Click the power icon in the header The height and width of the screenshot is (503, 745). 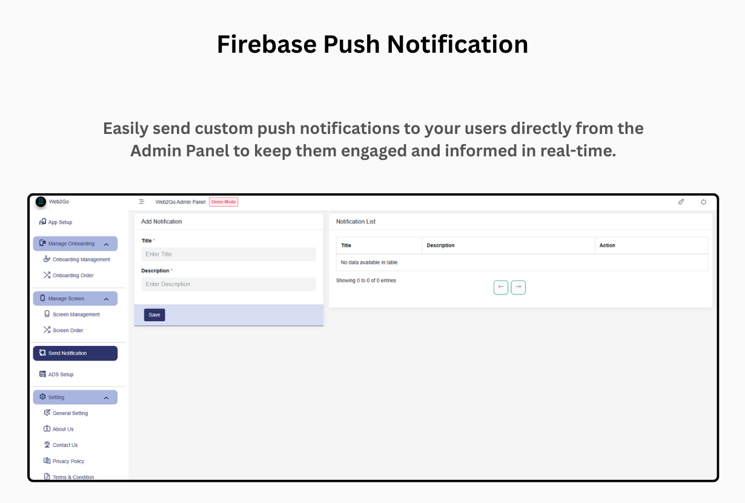point(703,201)
